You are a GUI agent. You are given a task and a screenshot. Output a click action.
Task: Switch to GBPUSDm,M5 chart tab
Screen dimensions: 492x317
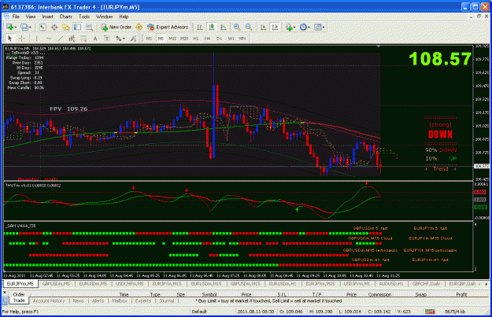pyautogui.click(x=56, y=284)
